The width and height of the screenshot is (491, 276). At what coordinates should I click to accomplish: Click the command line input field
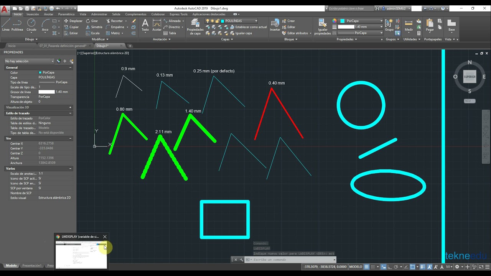tap(292, 260)
